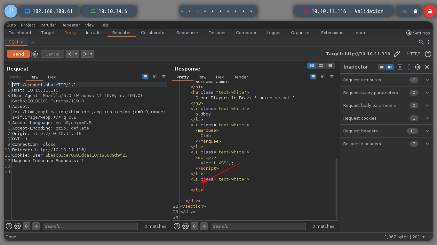
Task: Select combined tabbed layout view icon
Action: coord(330,65)
